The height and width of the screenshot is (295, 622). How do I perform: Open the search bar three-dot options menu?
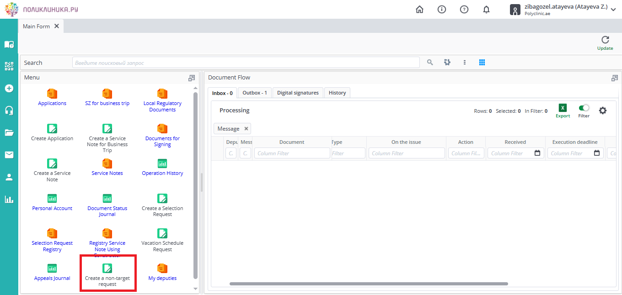[x=465, y=63]
